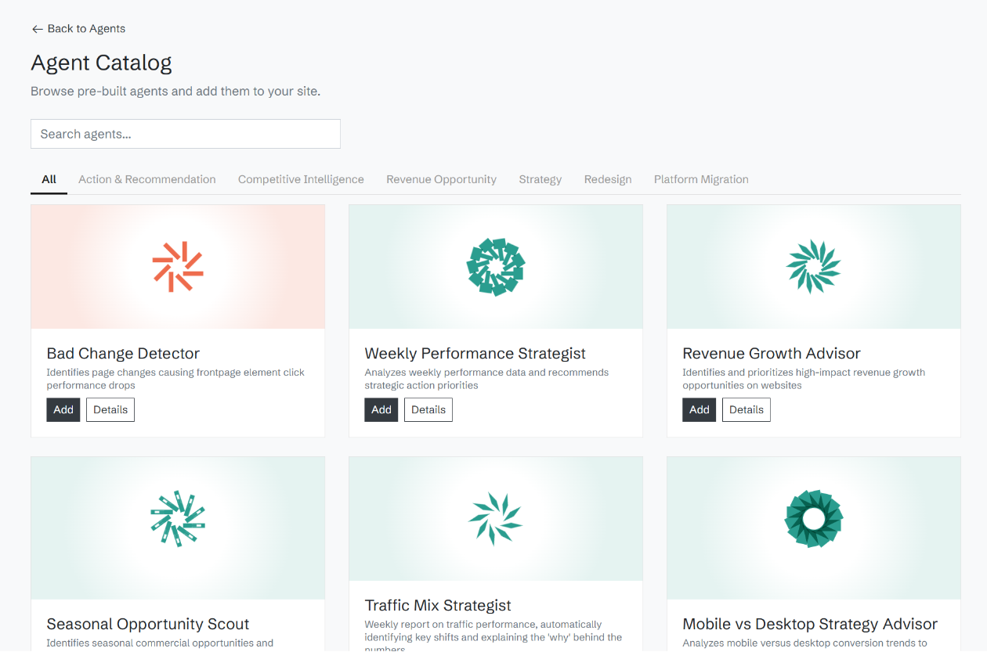
Task: Show Details for Revenue Growth Advisor
Action: tap(747, 410)
